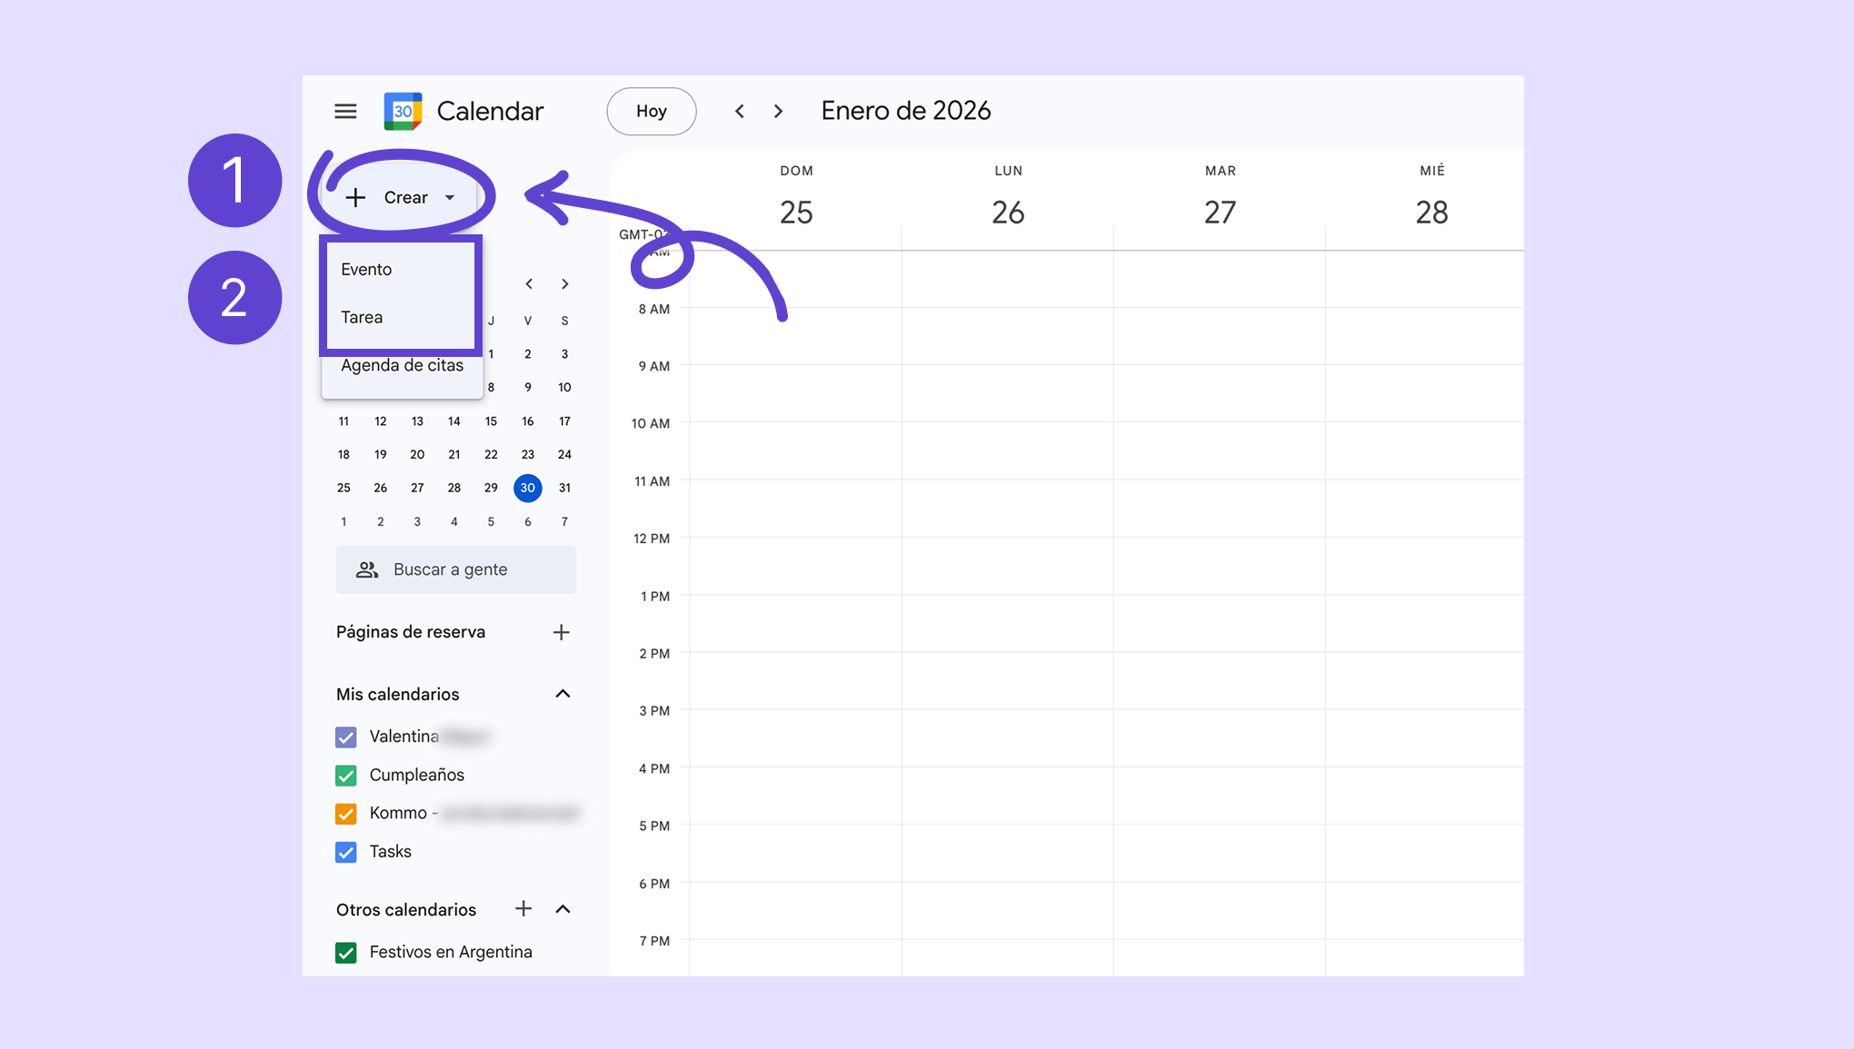Click the Hoy button

click(651, 111)
